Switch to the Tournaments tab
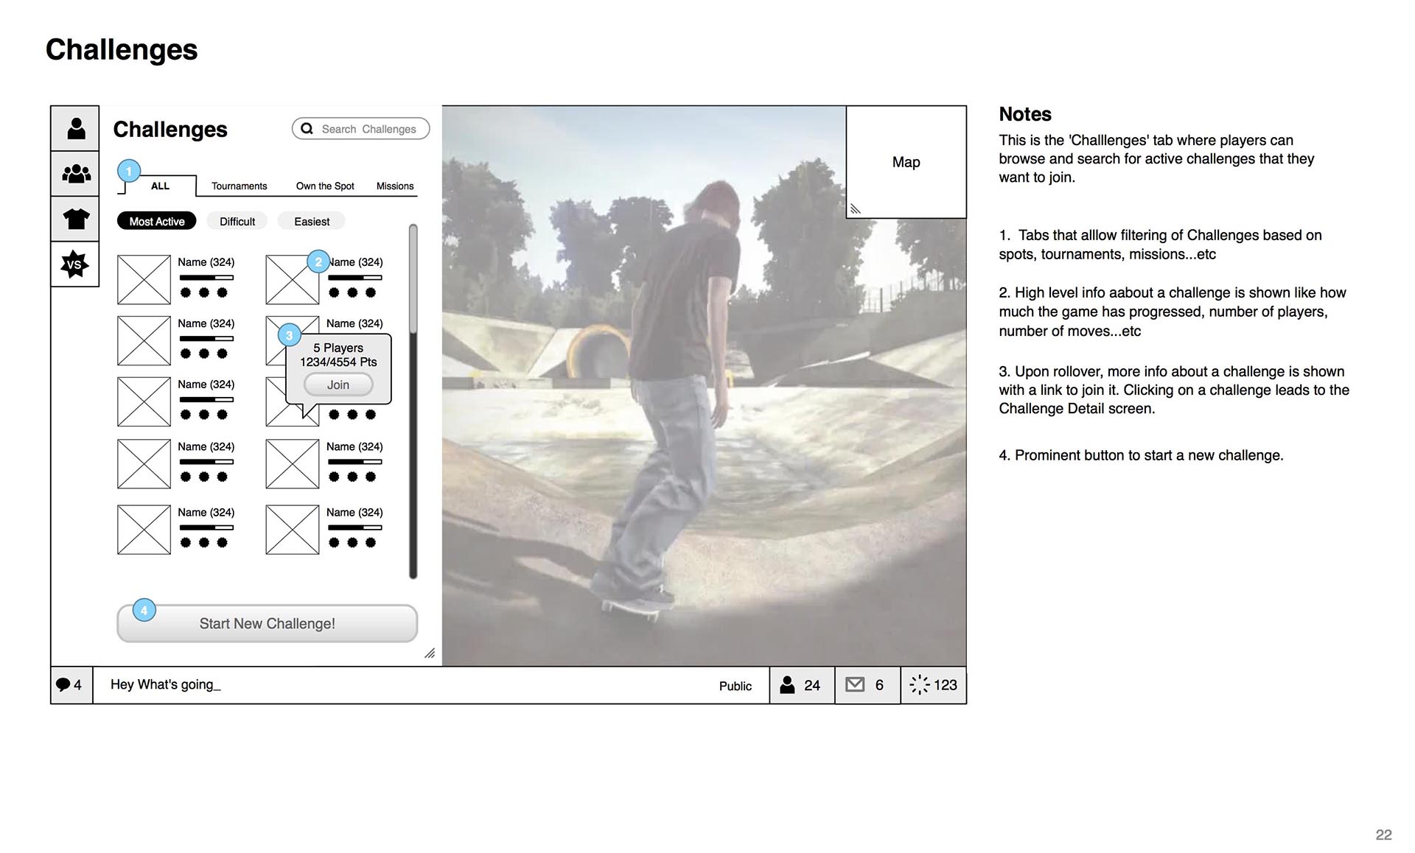 [x=239, y=186]
